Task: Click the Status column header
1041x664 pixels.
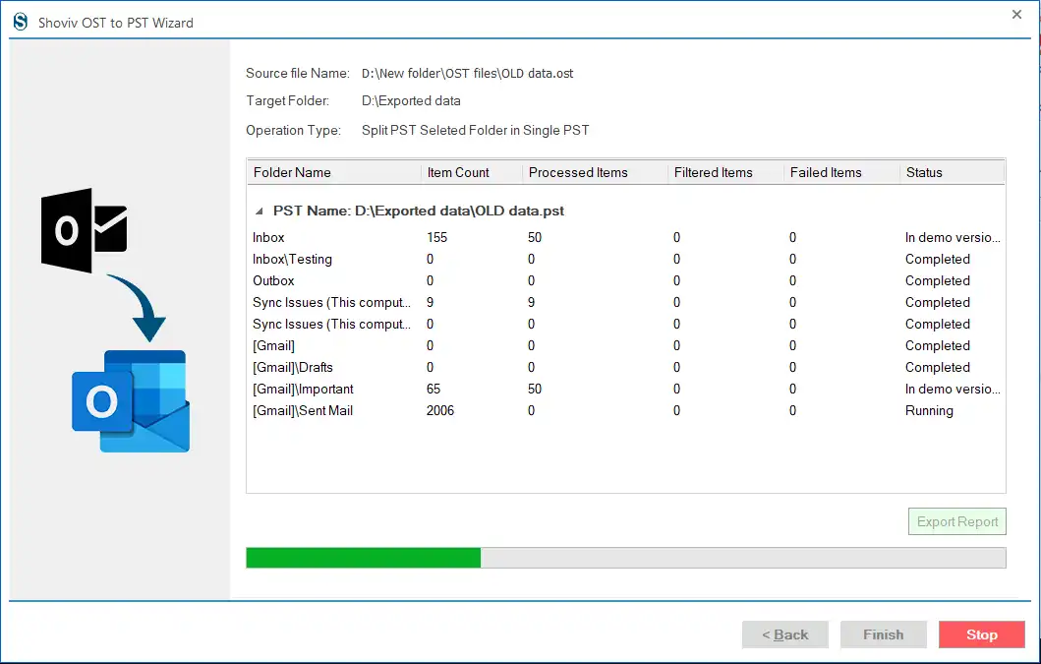Action: (x=952, y=173)
